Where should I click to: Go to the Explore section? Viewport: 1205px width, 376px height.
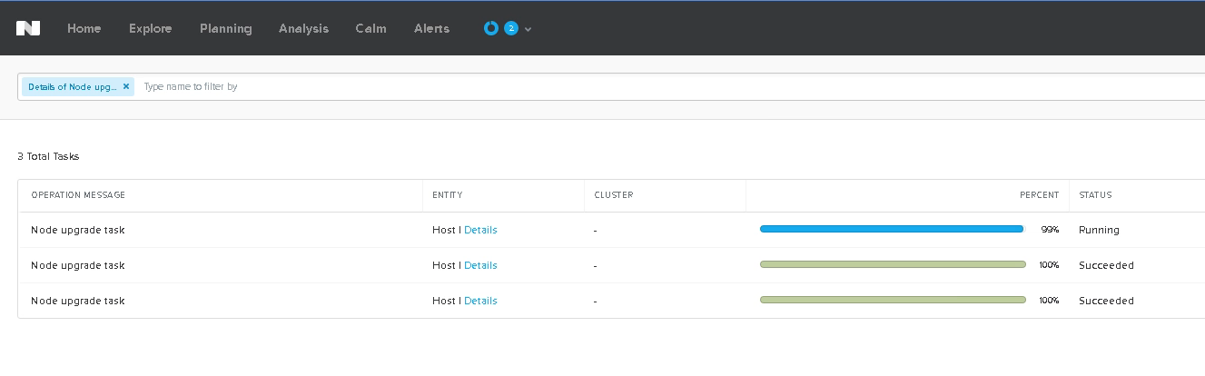click(151, 28)
